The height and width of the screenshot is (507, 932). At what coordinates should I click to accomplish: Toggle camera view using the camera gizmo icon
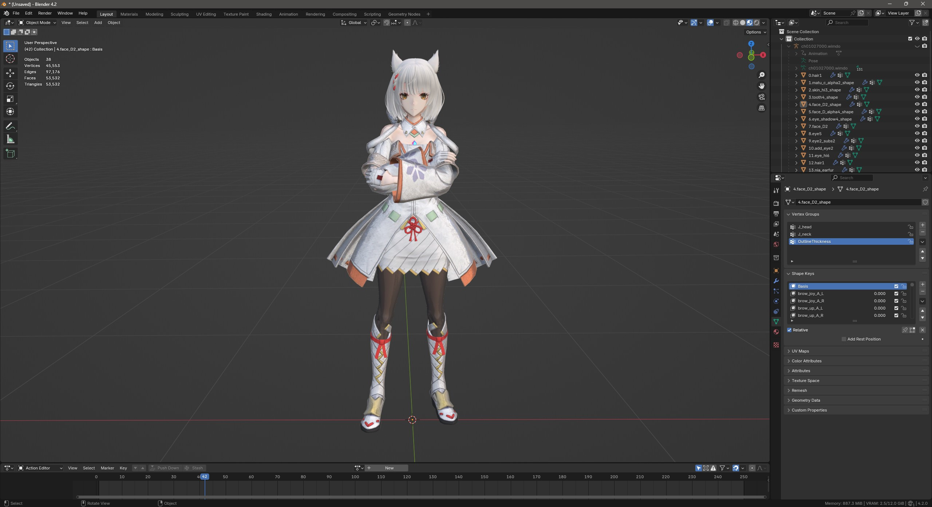click(x=762, y=97)
